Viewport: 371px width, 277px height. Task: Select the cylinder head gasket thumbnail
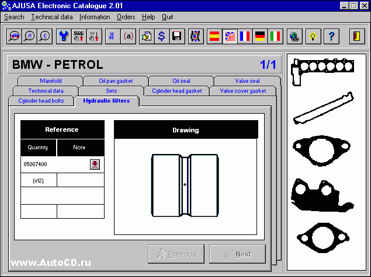[323, 72]
